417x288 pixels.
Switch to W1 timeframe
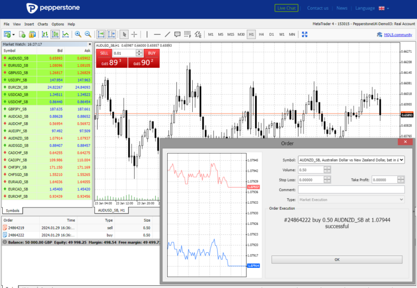click(x=282, y=35)
